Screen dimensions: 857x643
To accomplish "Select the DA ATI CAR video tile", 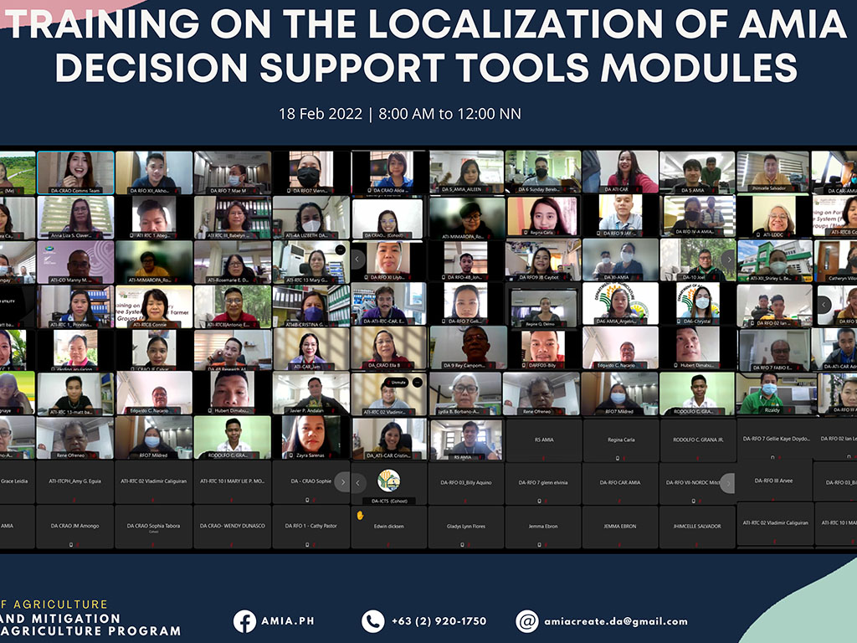I will (620, 172).
